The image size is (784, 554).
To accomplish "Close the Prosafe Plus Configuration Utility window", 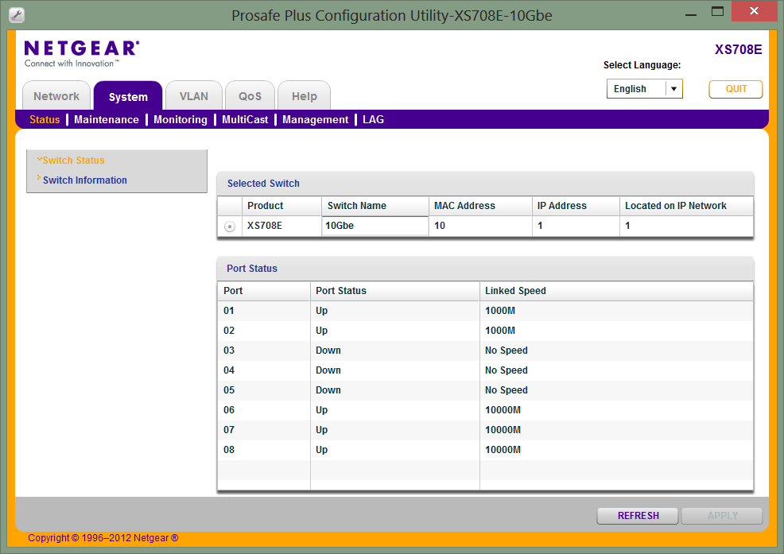I will click(754, 11).
